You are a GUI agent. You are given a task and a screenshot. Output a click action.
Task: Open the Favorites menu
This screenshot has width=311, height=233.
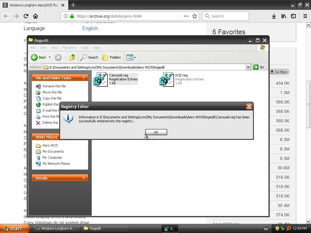(69, 48)
